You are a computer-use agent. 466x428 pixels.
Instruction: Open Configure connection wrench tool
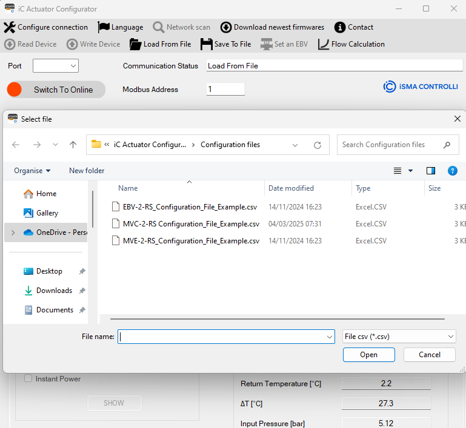click(10, 27)
